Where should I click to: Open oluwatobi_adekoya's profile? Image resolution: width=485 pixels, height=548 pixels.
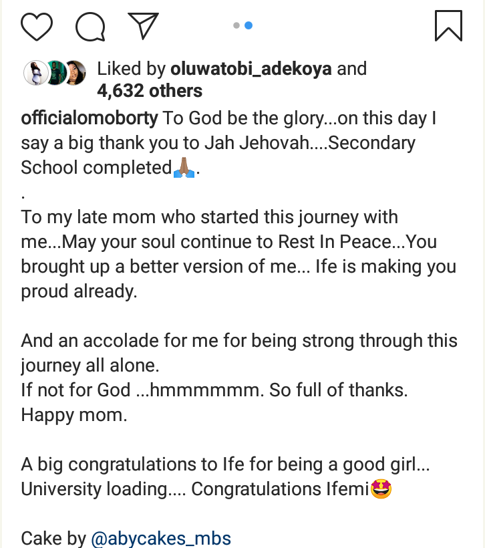click(x=251, y=69)
